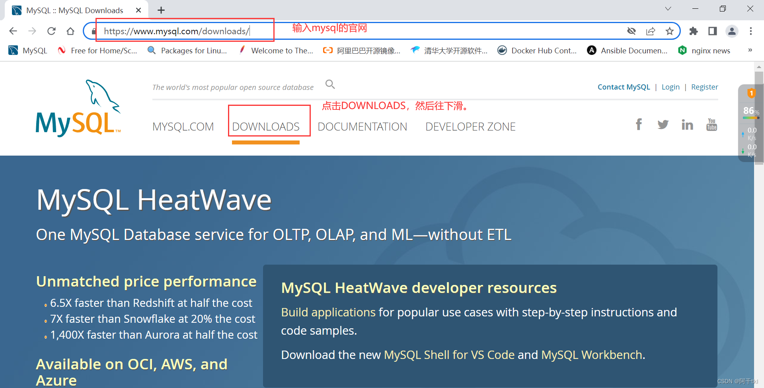Open MySQL's Facebook icon
Screen dimensions: 764x388
coord(639,125)
